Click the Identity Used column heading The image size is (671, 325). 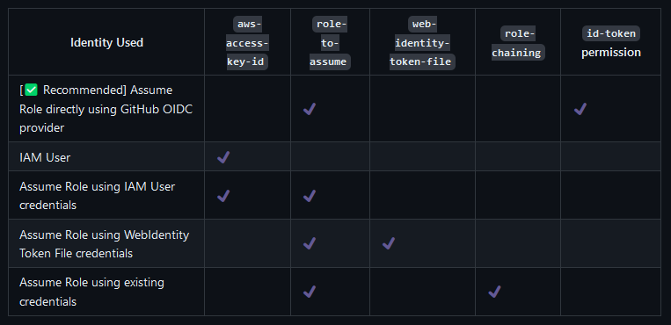point(106,43)
